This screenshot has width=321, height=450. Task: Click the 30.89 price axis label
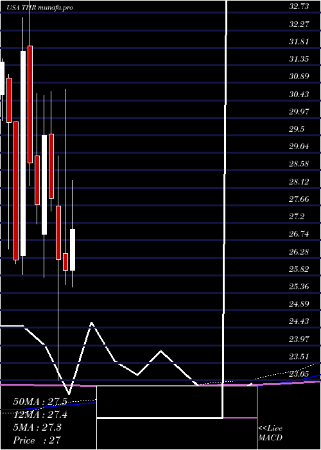[299, 76]
